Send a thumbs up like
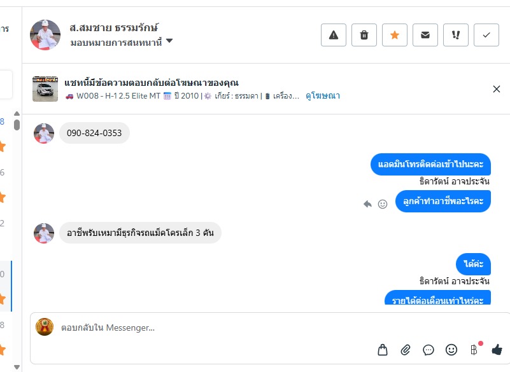 tap(497, 350)
